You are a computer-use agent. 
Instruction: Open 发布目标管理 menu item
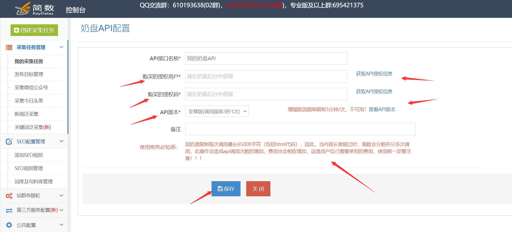(29, 74)
